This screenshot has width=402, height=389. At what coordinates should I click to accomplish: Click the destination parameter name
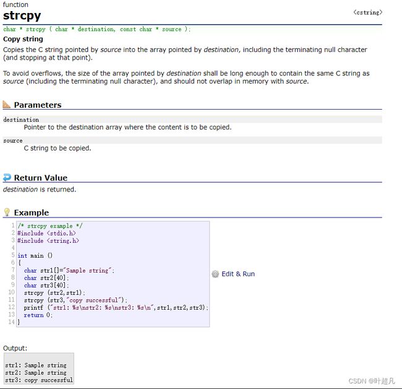[x=21, y=120]
